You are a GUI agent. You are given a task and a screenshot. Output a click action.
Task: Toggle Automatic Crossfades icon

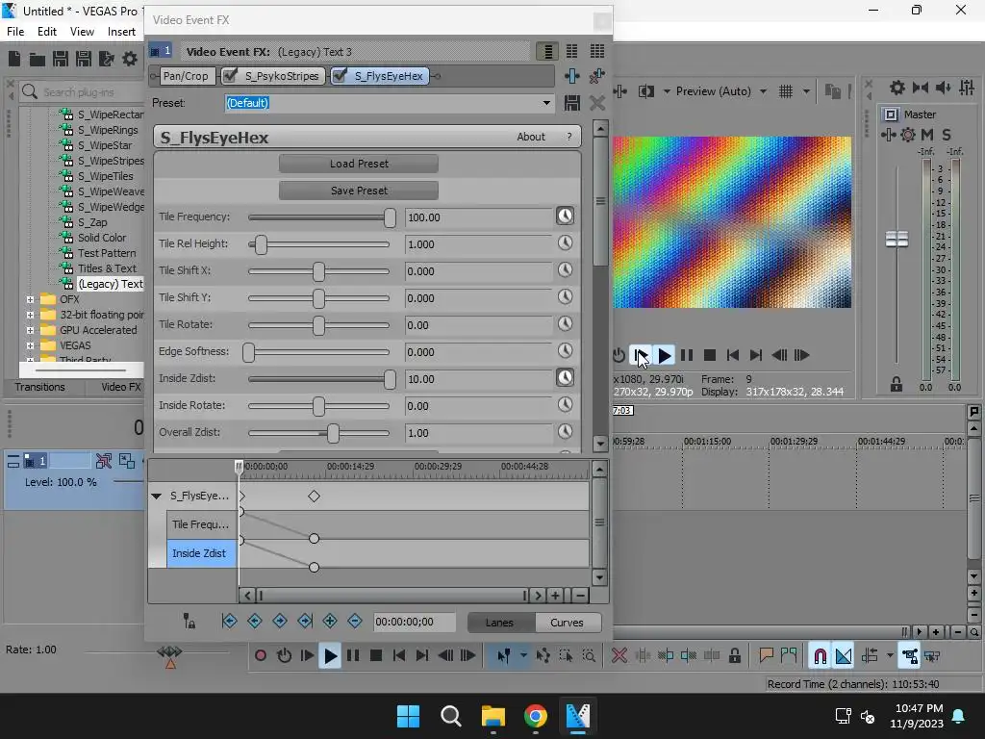pos(843,656)
